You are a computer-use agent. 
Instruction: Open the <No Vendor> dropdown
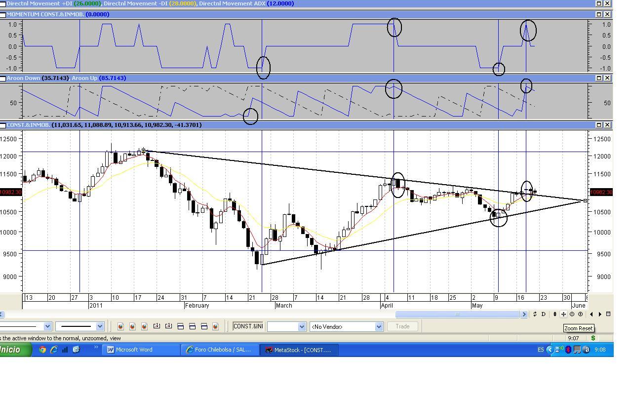379,326
